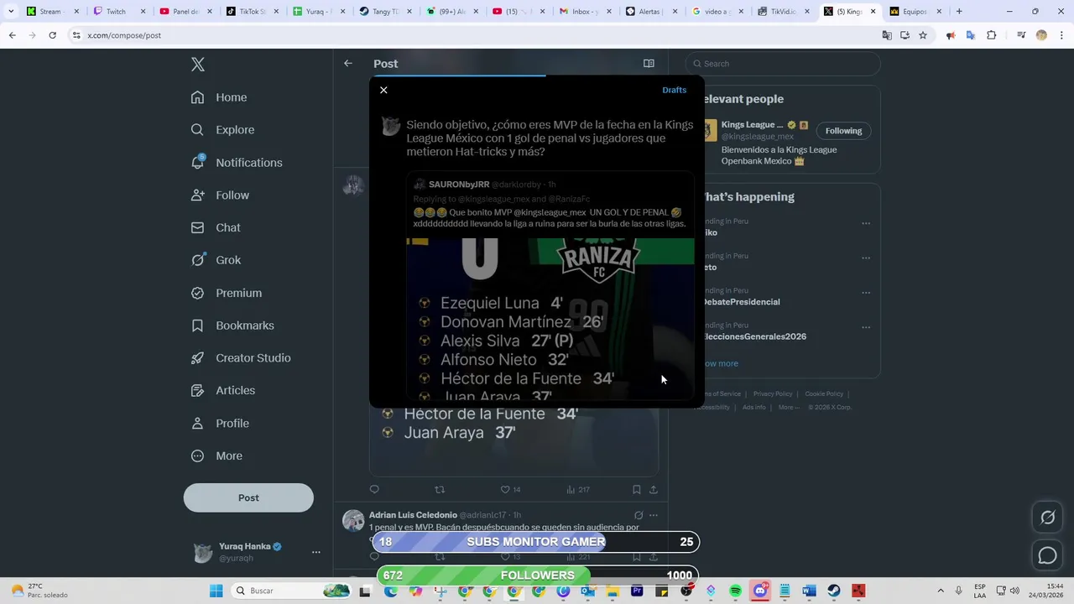
Task: Open Profile from the sidebar
Action: (220, 424)
